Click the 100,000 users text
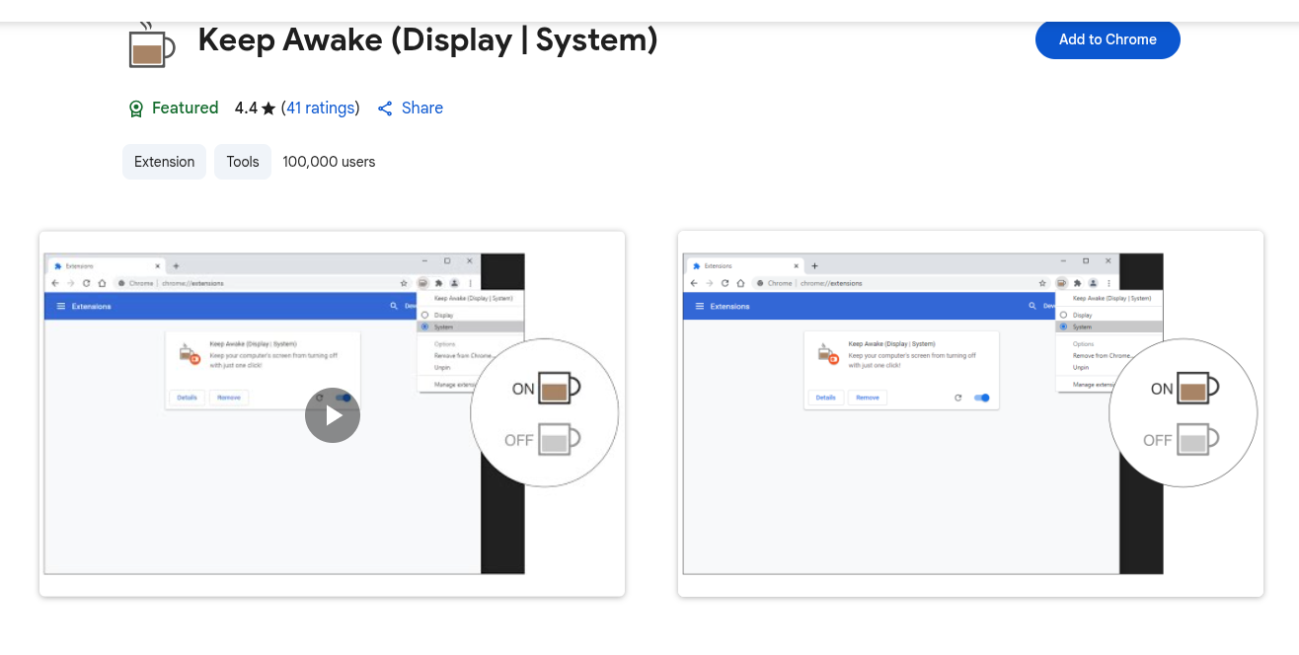 [x=329, y=162]
